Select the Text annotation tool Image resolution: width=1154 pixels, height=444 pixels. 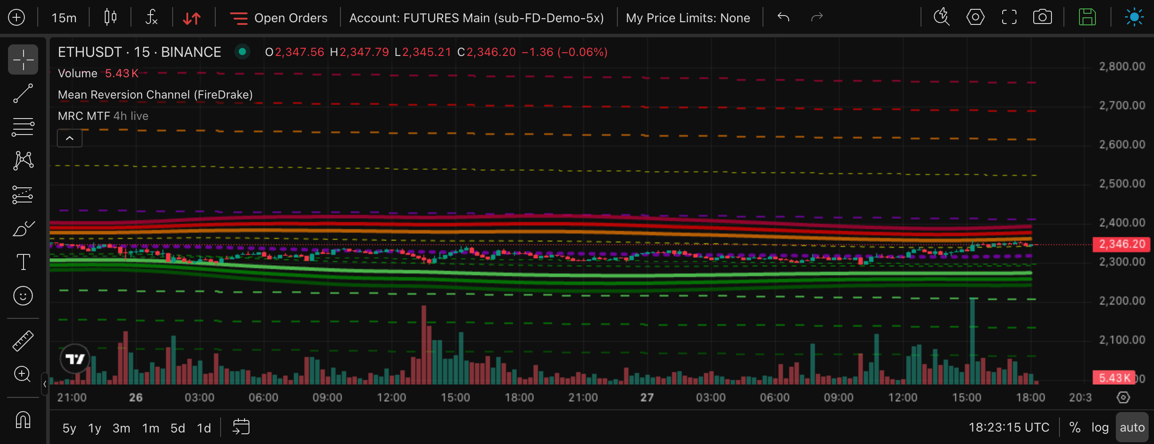(23, 262)
